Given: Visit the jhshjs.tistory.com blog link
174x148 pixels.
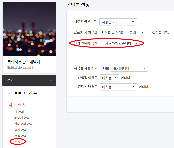Looking at the screenshot, I should pyautogui.click(x=19, y=67).
